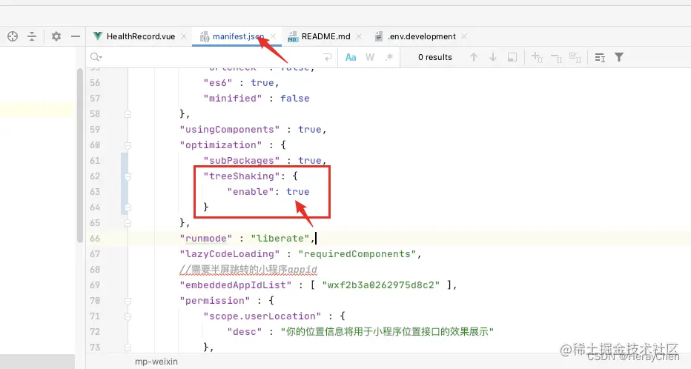Close .env.development tab

pos(464,36)
